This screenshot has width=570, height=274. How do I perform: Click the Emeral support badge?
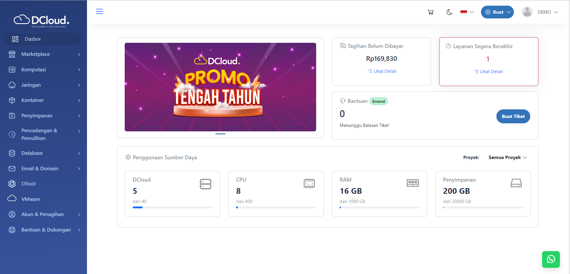click(379, 101)
